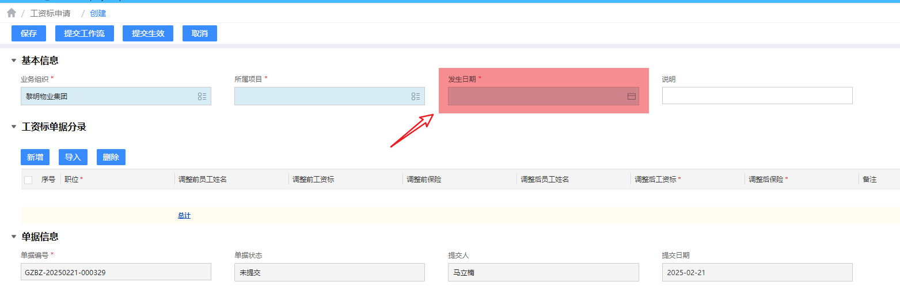Click 单据状态 field 未提交

pos(329,272)
